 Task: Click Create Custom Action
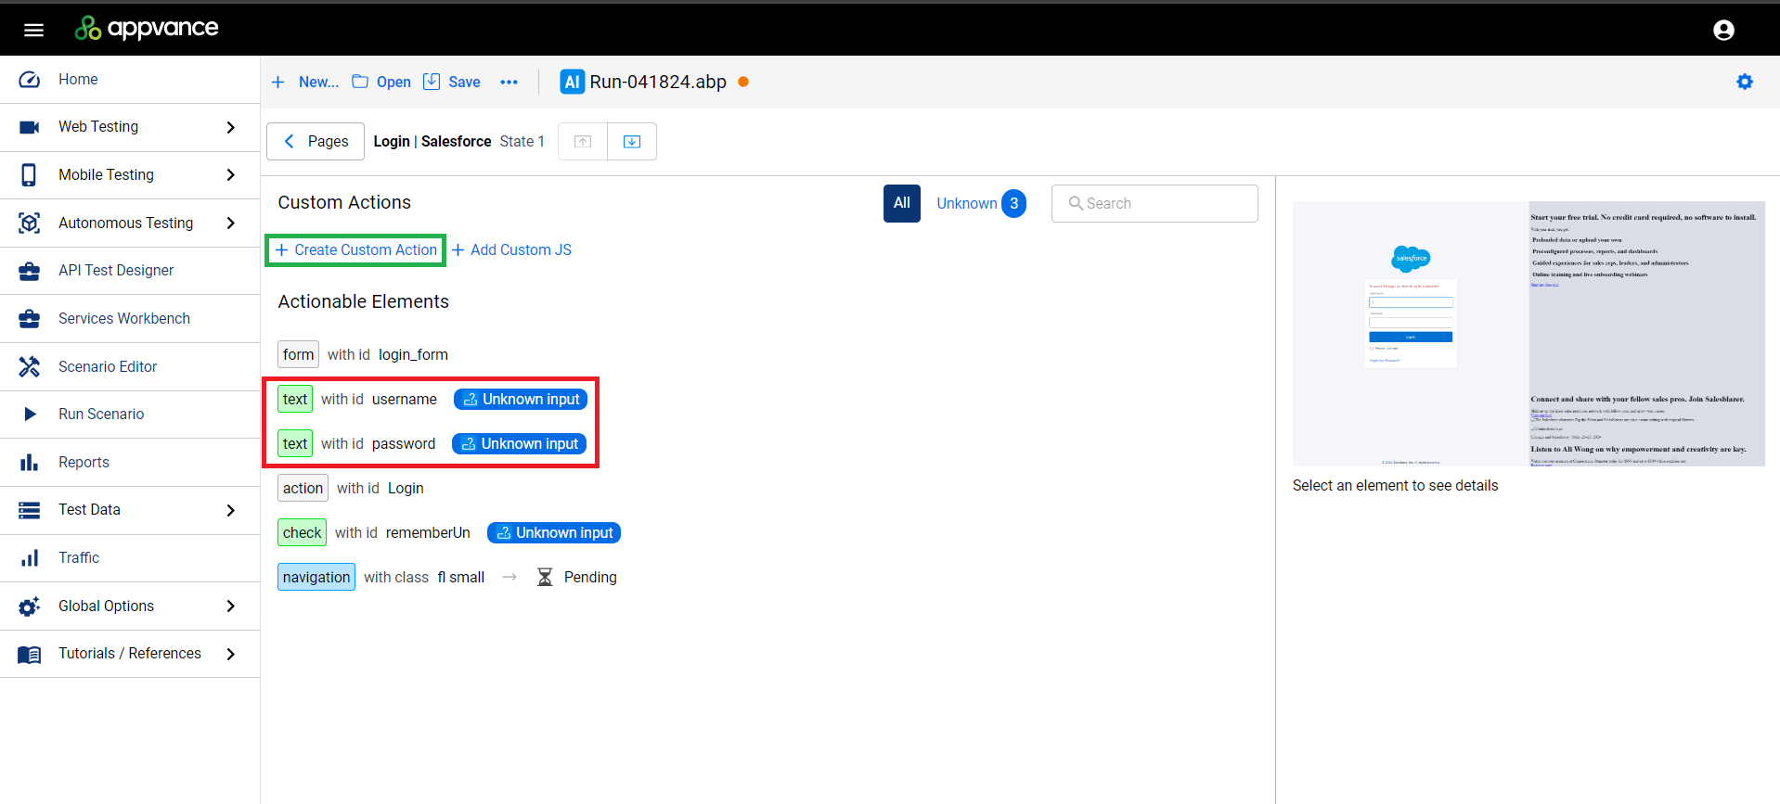[x=355, y=250]
